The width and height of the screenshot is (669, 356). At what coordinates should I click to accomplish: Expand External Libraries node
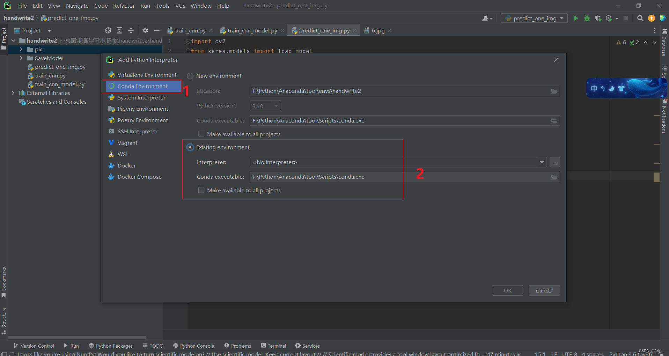13,93
